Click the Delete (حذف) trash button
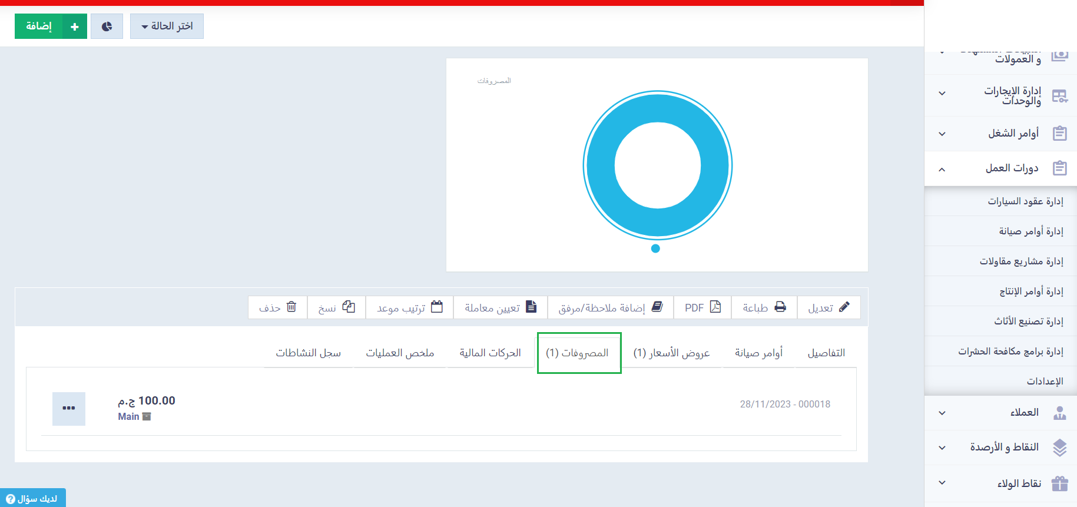 coord(277,307)
